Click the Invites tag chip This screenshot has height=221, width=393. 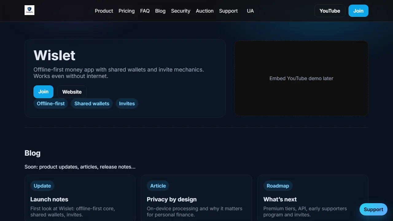[x=127, y=103]
